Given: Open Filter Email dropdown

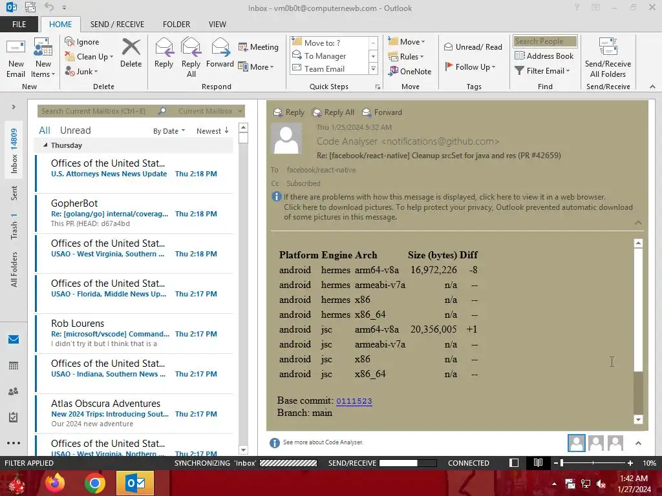Looking at the screenshot, I should (x=542, y=71).
